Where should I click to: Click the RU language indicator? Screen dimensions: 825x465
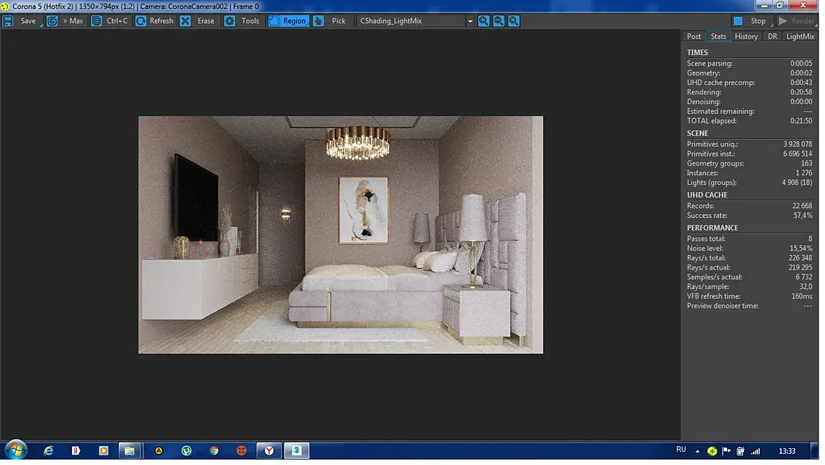point(681,450)
